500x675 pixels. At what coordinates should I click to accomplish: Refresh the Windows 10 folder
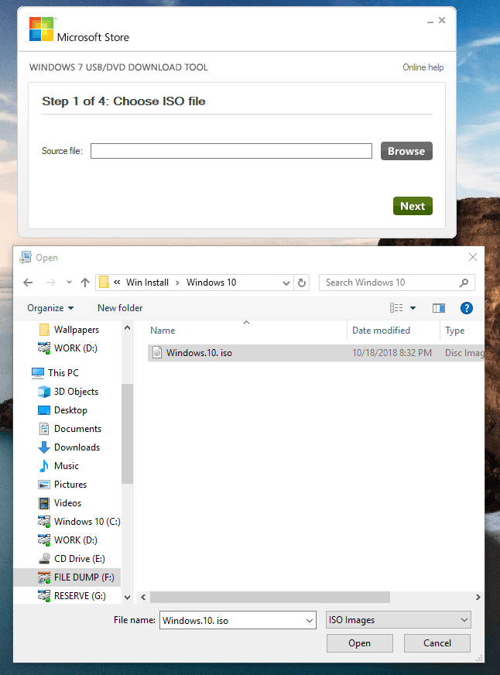tap(302, 283)
